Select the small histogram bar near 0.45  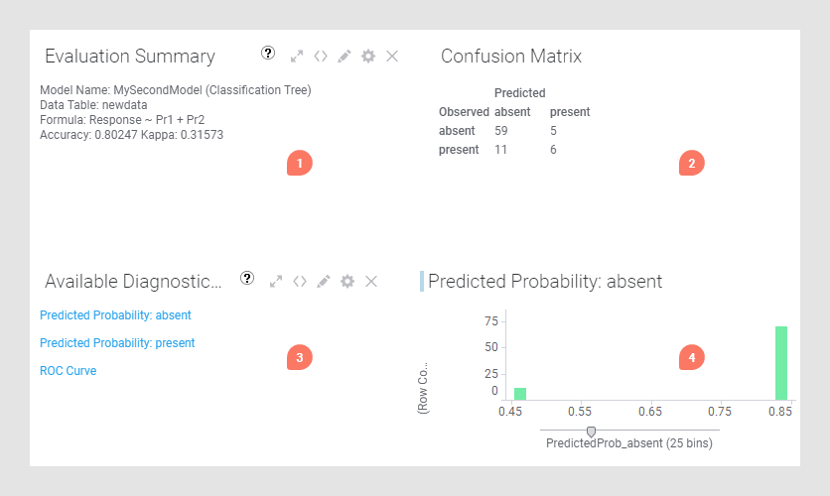point(520,394)
